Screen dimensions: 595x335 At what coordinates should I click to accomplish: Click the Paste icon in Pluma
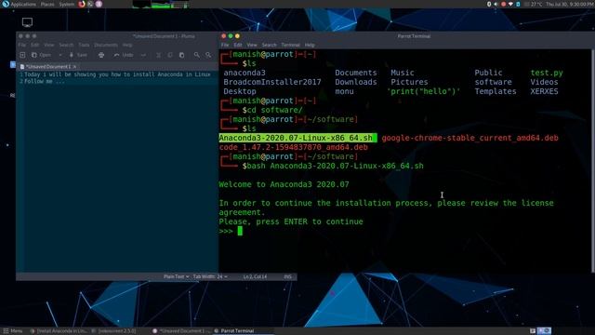pyautogui.click(x=182, y=55)
